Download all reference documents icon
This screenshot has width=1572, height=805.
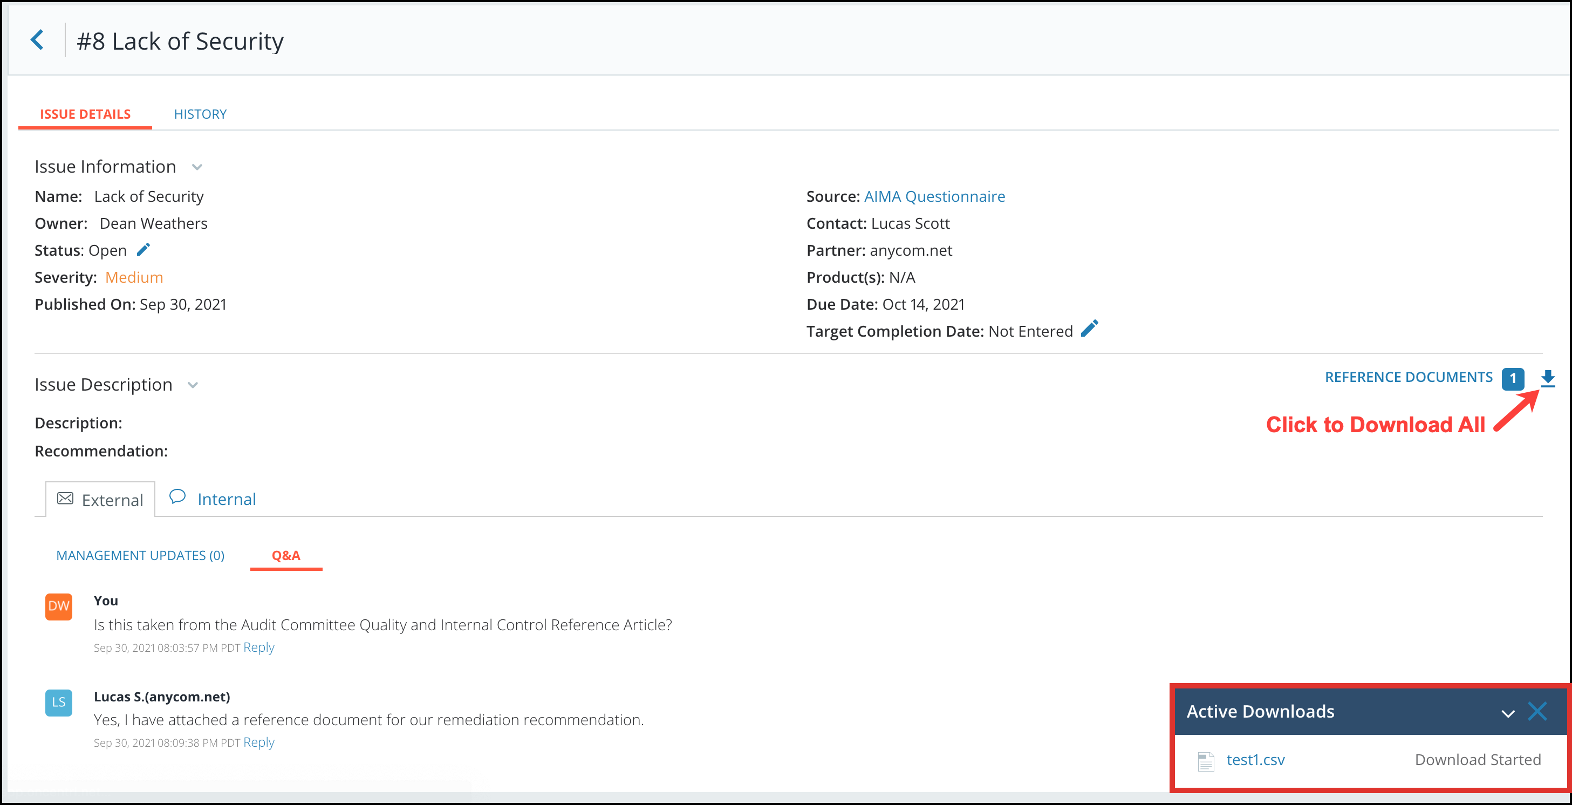coord(1548,378)
